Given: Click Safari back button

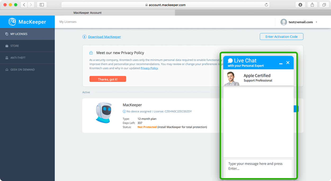Looking at the screenshot, I should click(x=24, y=5).
